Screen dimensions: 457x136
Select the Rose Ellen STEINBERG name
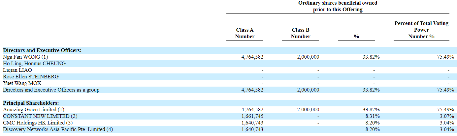point(31,77)
